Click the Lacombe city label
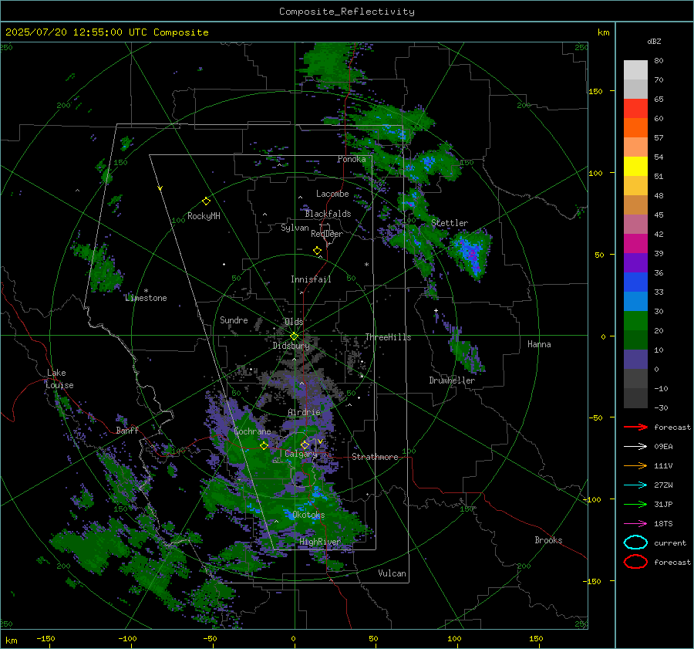This screenshot has width=694, height=649. (x=332, y=194)
